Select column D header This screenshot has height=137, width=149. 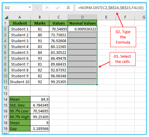[82, 17]
